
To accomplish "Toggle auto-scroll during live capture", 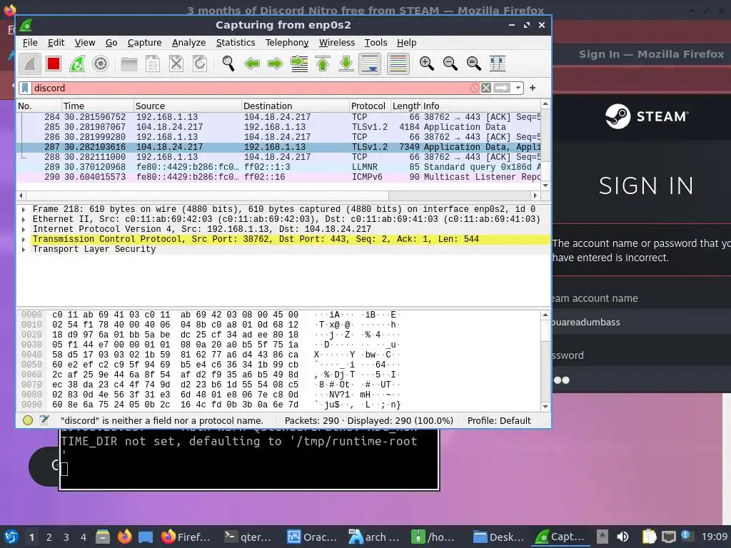I will 370,64.
